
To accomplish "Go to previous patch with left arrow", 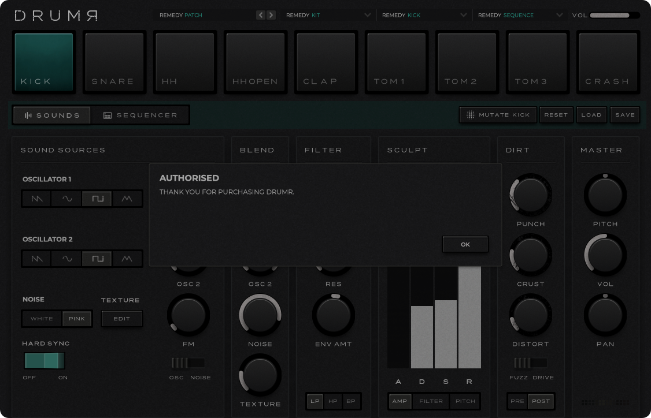I will point(261,16).
